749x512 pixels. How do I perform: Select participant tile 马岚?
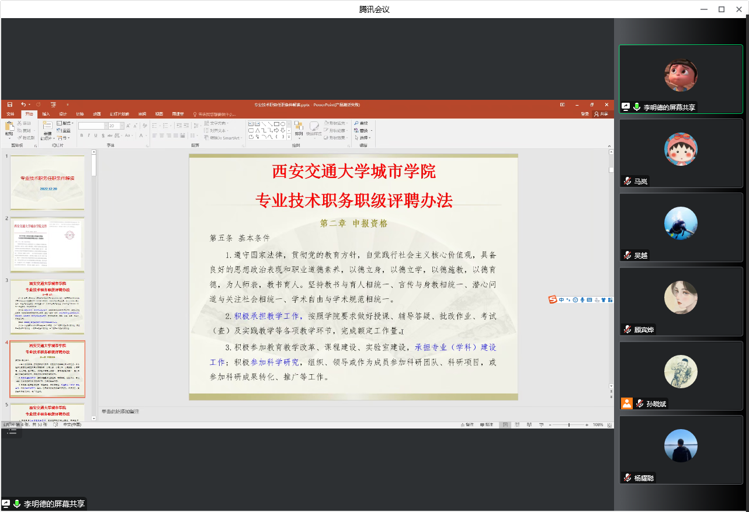(x=681, y=154)
